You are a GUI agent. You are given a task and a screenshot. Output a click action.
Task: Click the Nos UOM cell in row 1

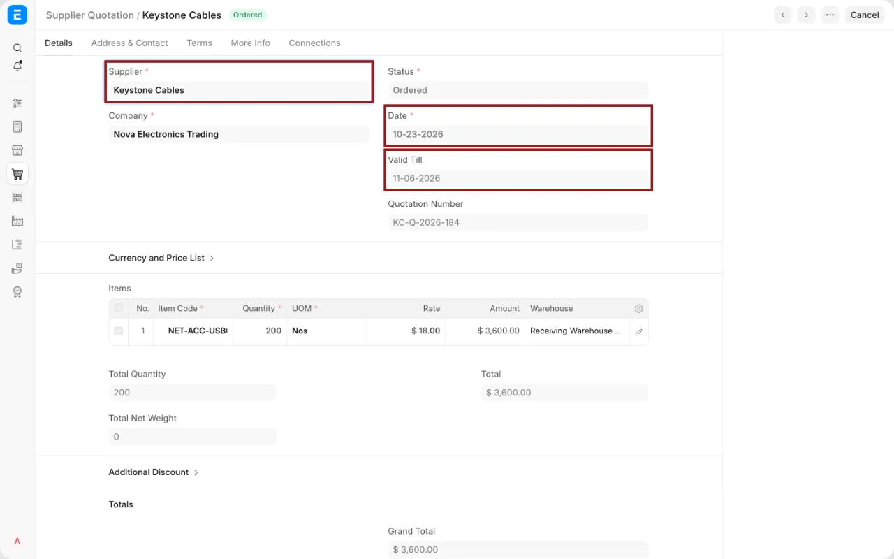click(327, 331)
